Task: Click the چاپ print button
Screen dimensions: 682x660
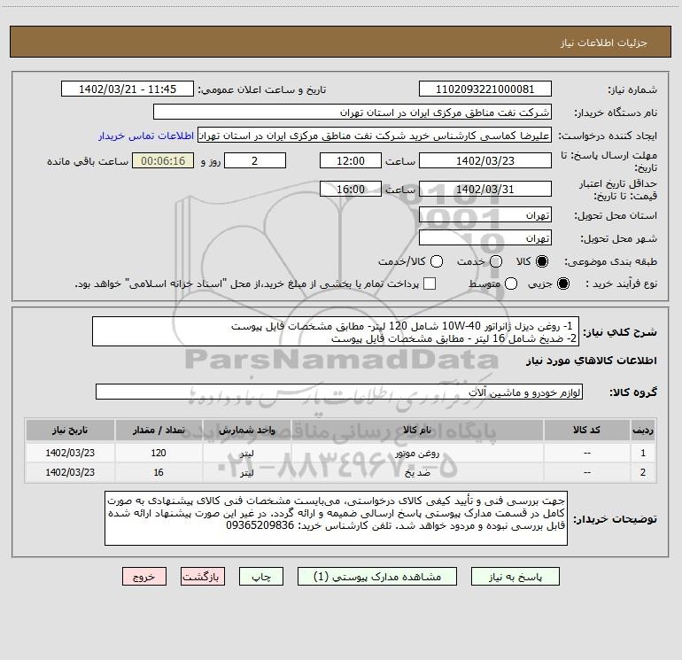Action: [261, 577]
